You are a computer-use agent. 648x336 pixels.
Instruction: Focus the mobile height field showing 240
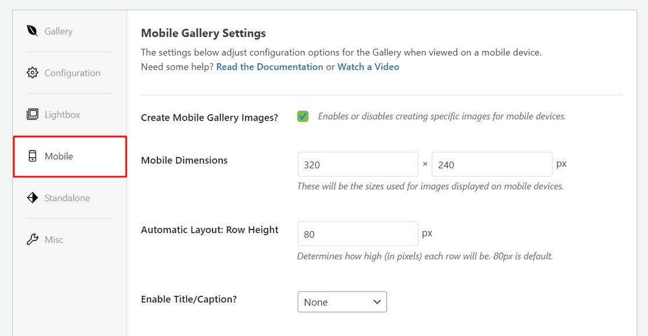[492, 165]
